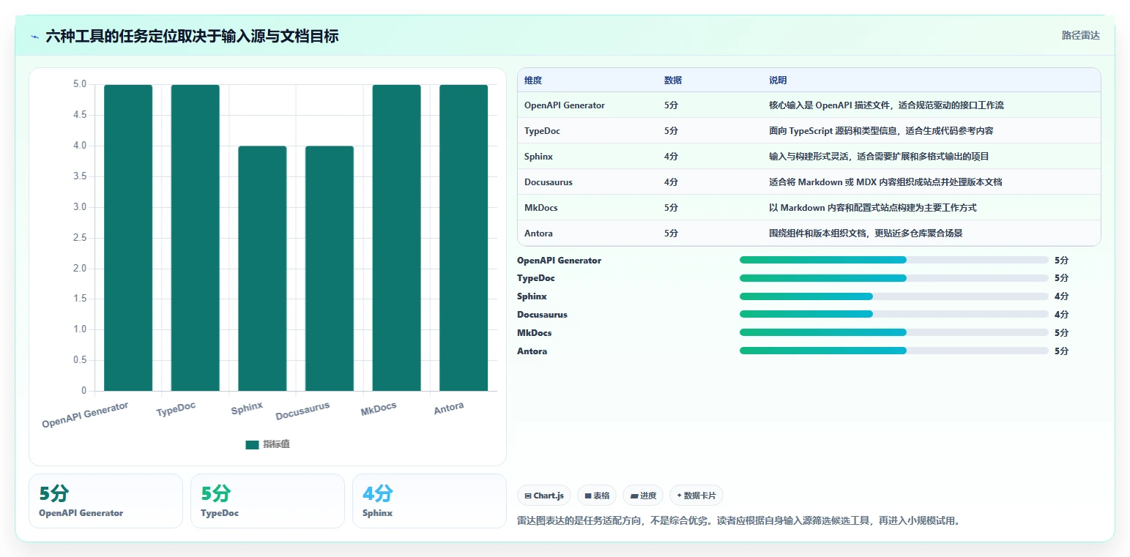Screen dimensions: 1130x557
Task: Click the 4分 value beside the Sphinx progress bar
Action: (x=1061, y=296)
